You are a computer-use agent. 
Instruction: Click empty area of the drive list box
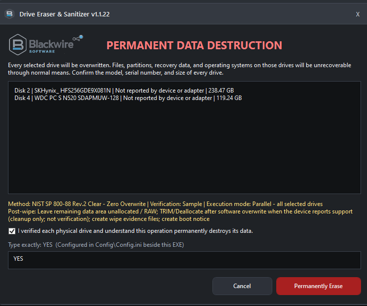pyautogui.click(x=184, y=147)
